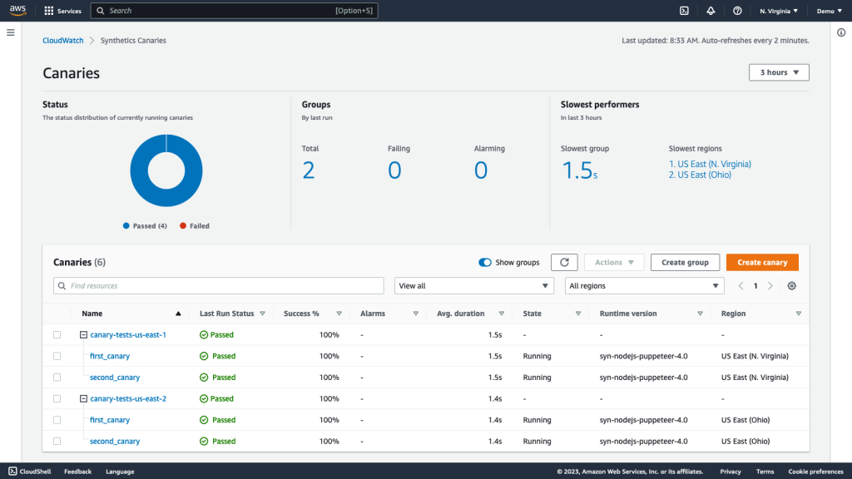Launch CloudShell from the top bar icon

pos(684,11)
